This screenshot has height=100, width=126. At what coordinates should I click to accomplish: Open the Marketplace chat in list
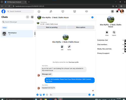click(17, 34)
